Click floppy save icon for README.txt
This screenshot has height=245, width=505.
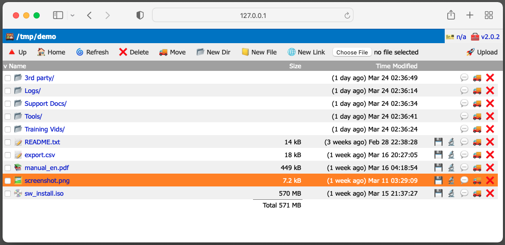coord(439,142)
